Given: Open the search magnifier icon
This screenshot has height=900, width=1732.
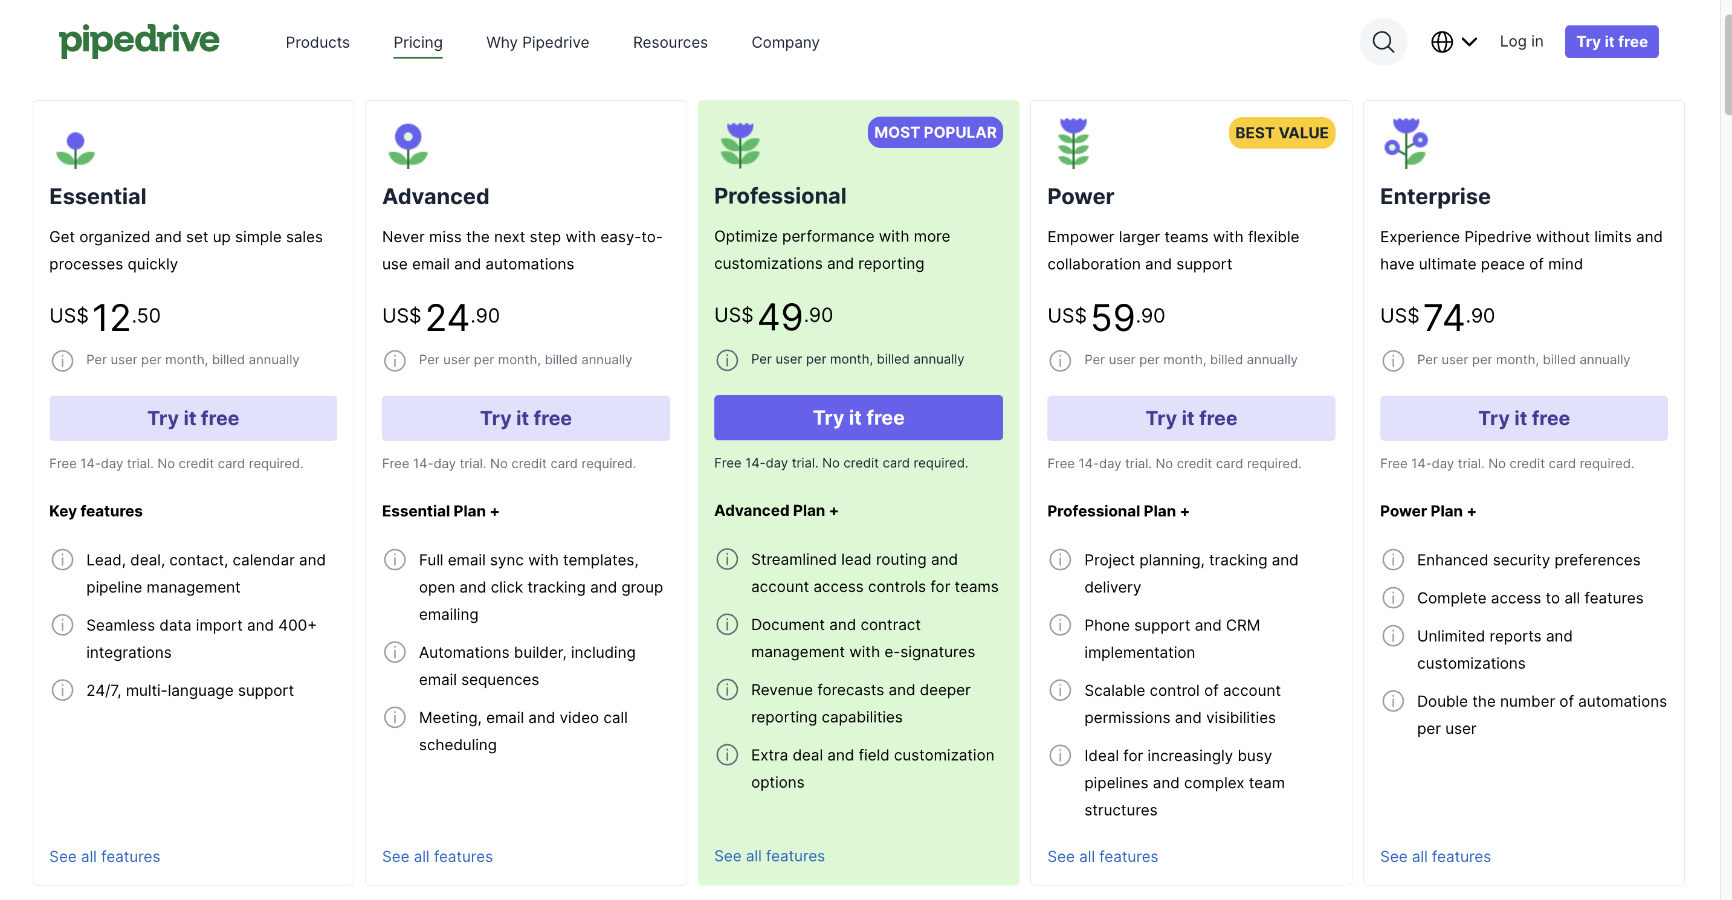Looking at the screenshot, I should (1382, 42).
